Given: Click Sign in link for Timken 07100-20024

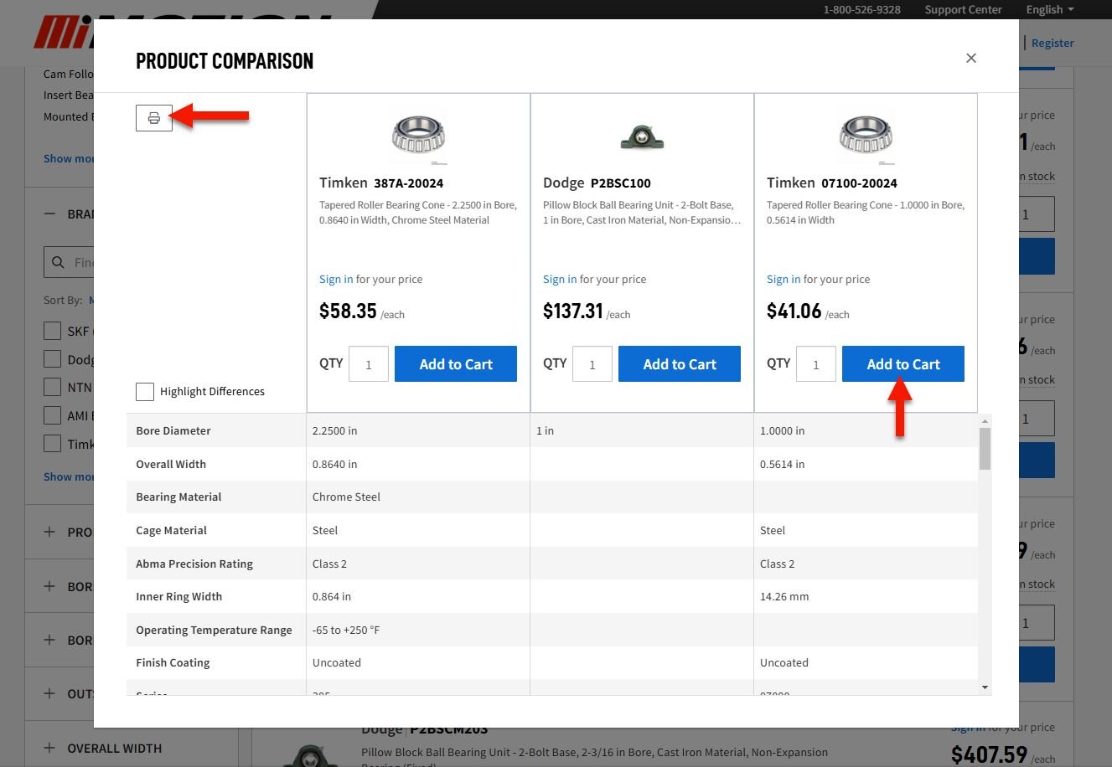Looking at the screenshot, I should tap(783, 279).
